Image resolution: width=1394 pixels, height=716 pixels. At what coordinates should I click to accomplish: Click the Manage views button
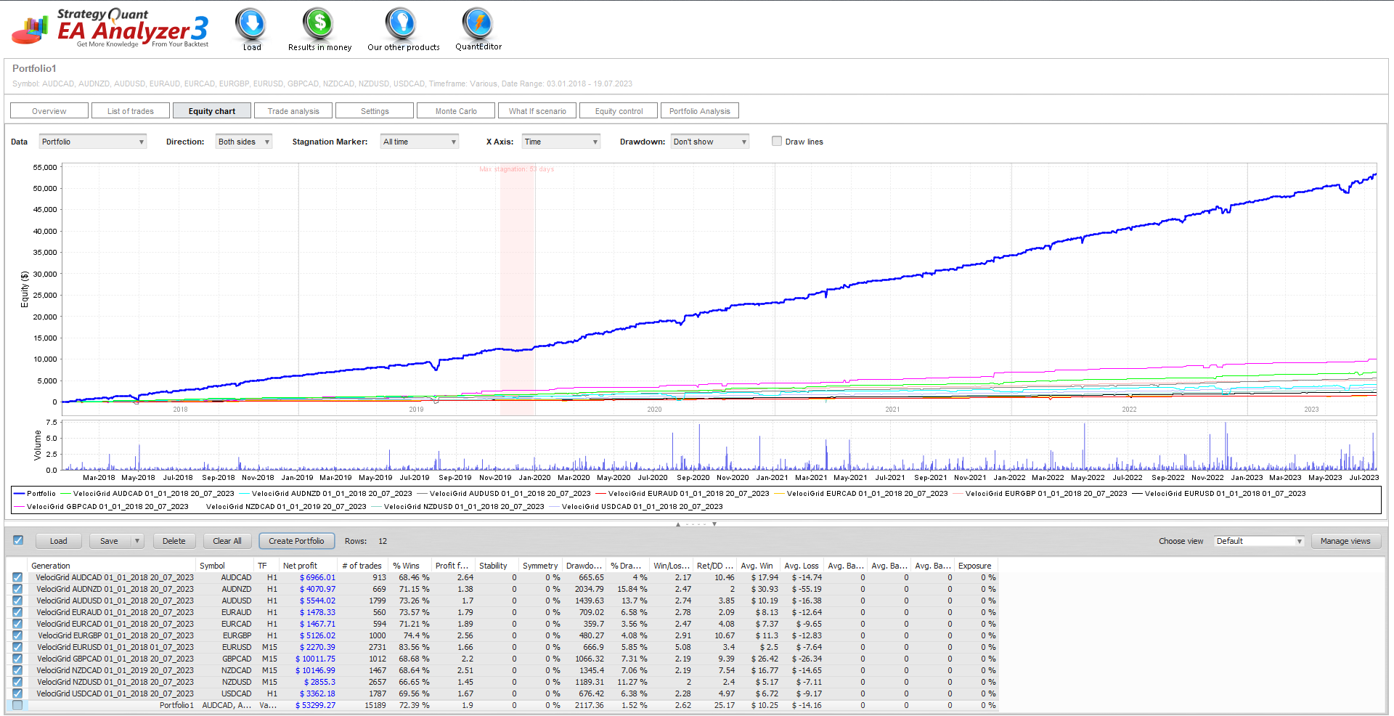click(x=1345, y=541)
